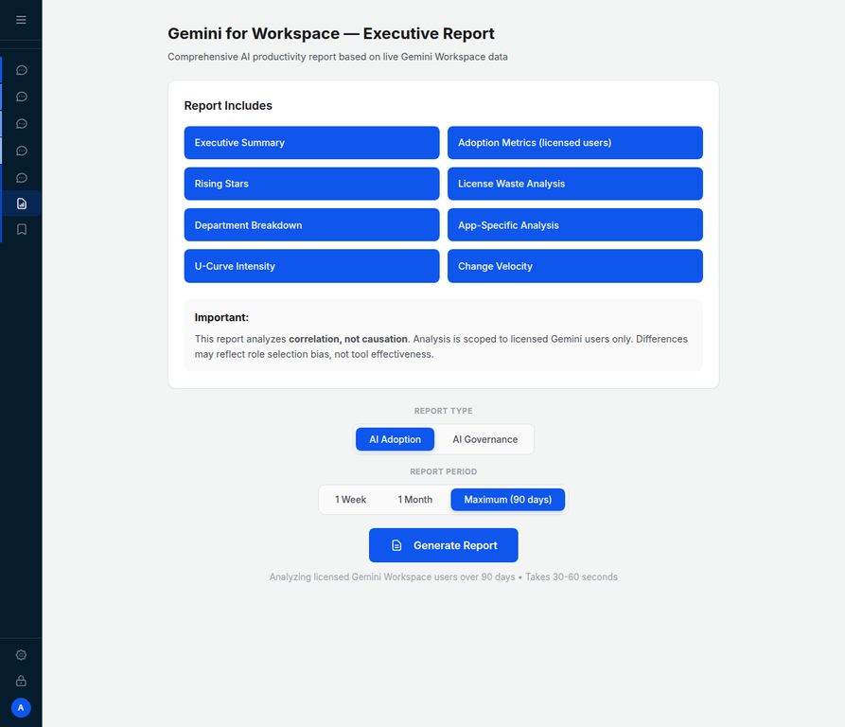Screen dimensions: 845x727
Task: Click the License Waste Analysis tile
Action: coord(575,184)
